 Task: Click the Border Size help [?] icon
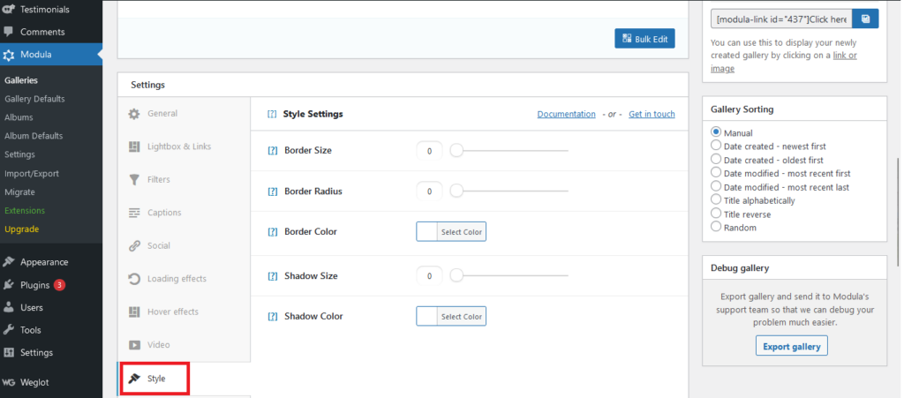pos(272,151)
